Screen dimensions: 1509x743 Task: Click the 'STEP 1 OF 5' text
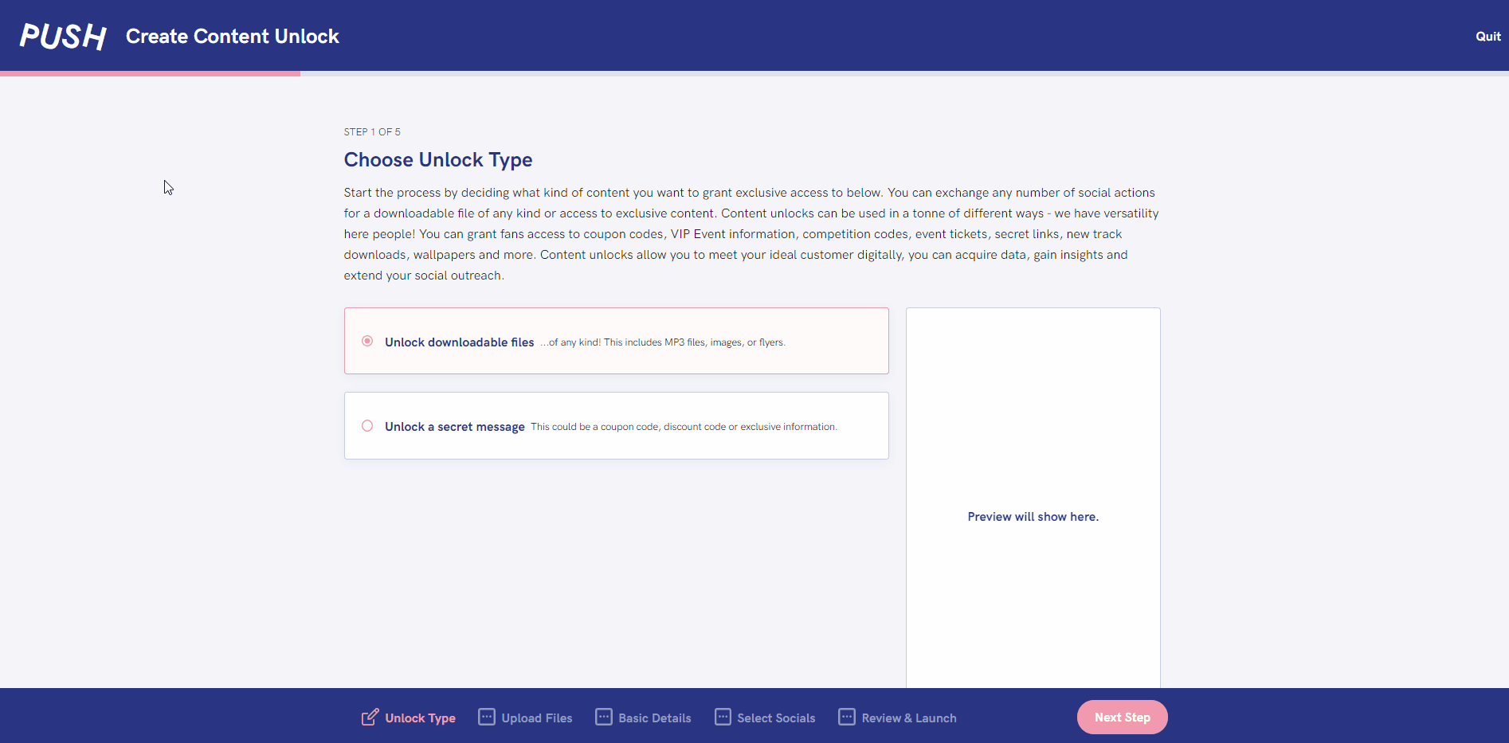coord(372,132)
